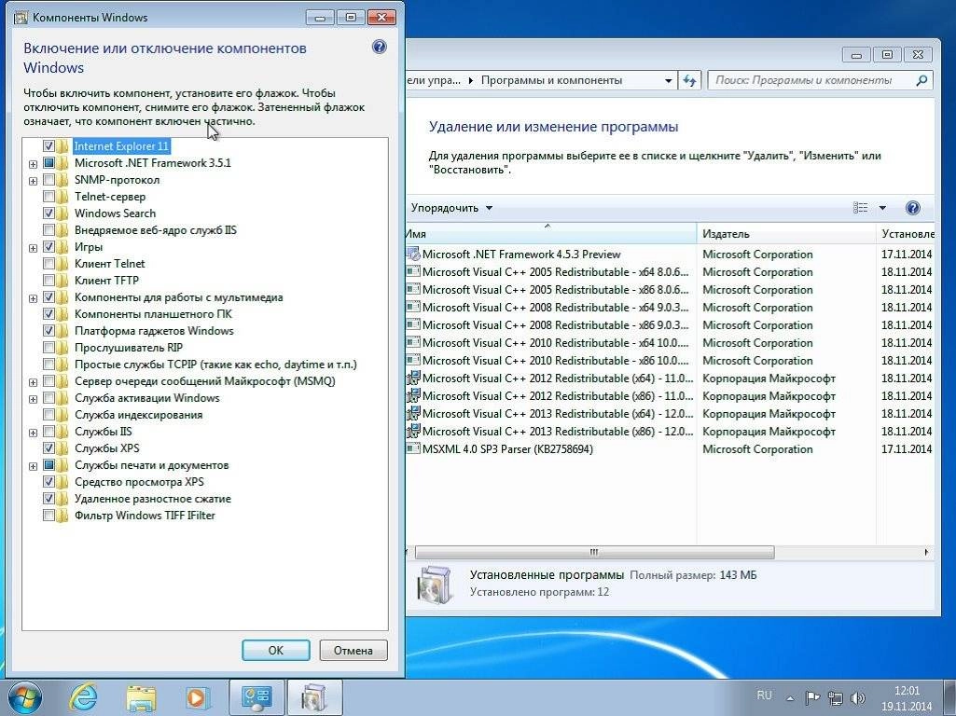This screenshot has height=716, width=956.
Task: Switch to Control Panel taskbar button
Action: [x=256, y=697]
